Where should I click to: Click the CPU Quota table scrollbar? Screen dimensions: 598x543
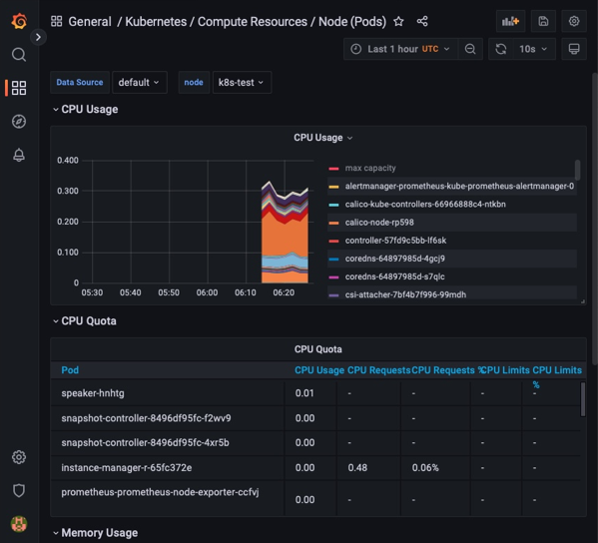583,399
